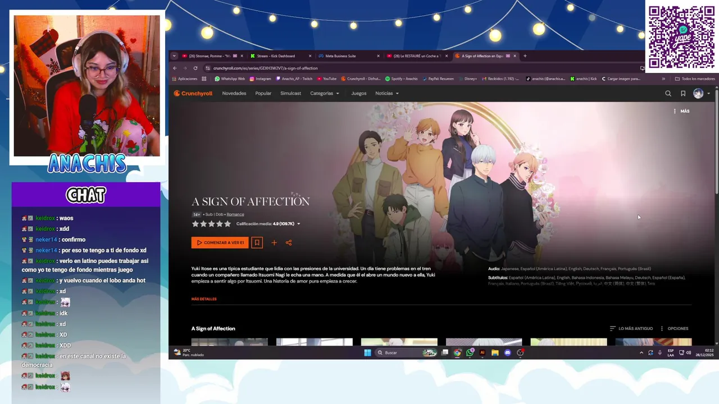Click the Crunchyroll logo
719x404 pixels.
[x=193, y=94]
